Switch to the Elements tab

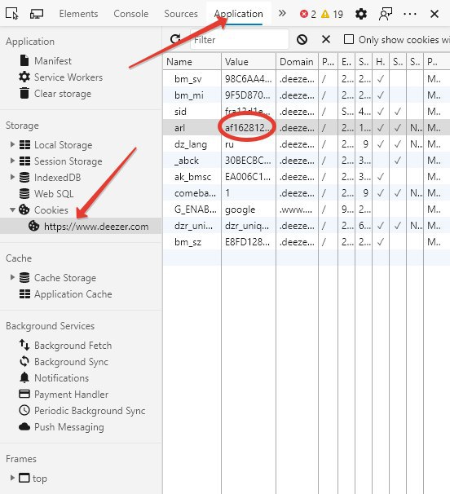78,14
